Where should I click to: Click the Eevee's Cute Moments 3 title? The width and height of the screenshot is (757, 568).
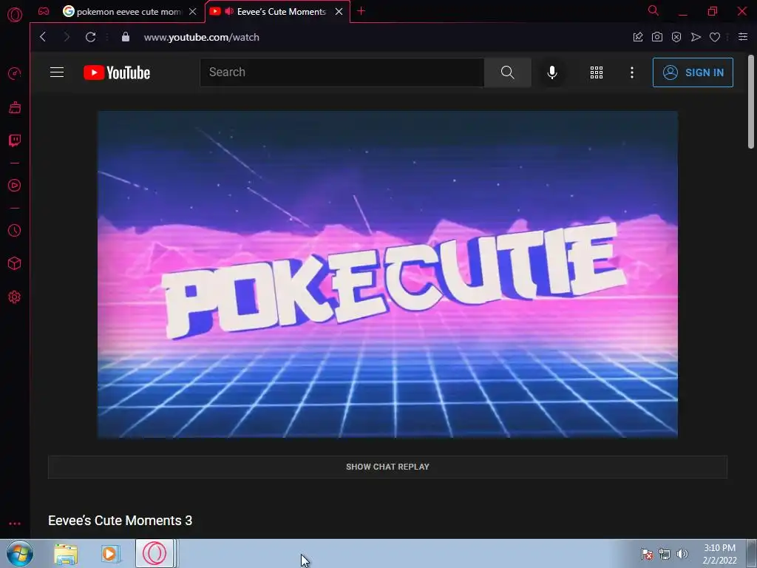[120, 520]
